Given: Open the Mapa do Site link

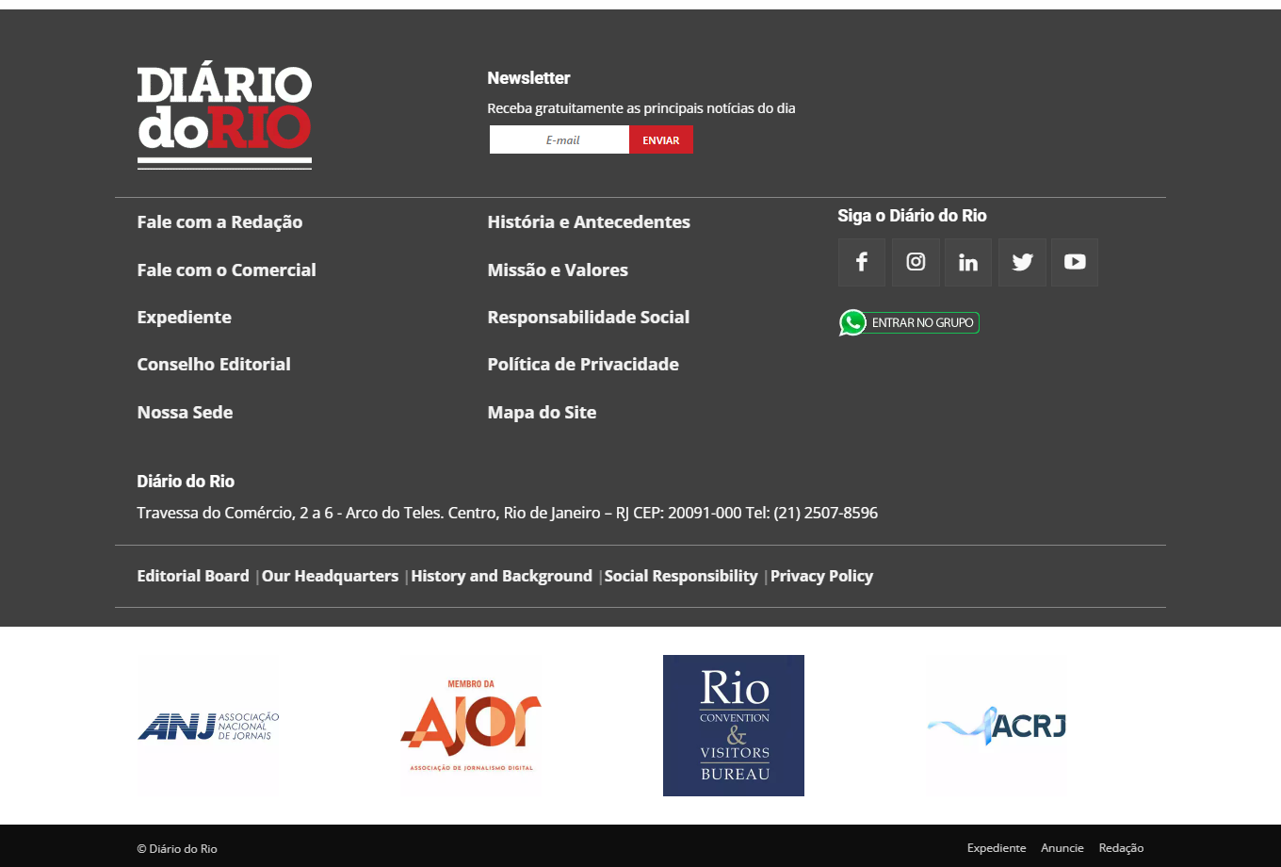Looking at the screenshot, I should pos(542,413).
